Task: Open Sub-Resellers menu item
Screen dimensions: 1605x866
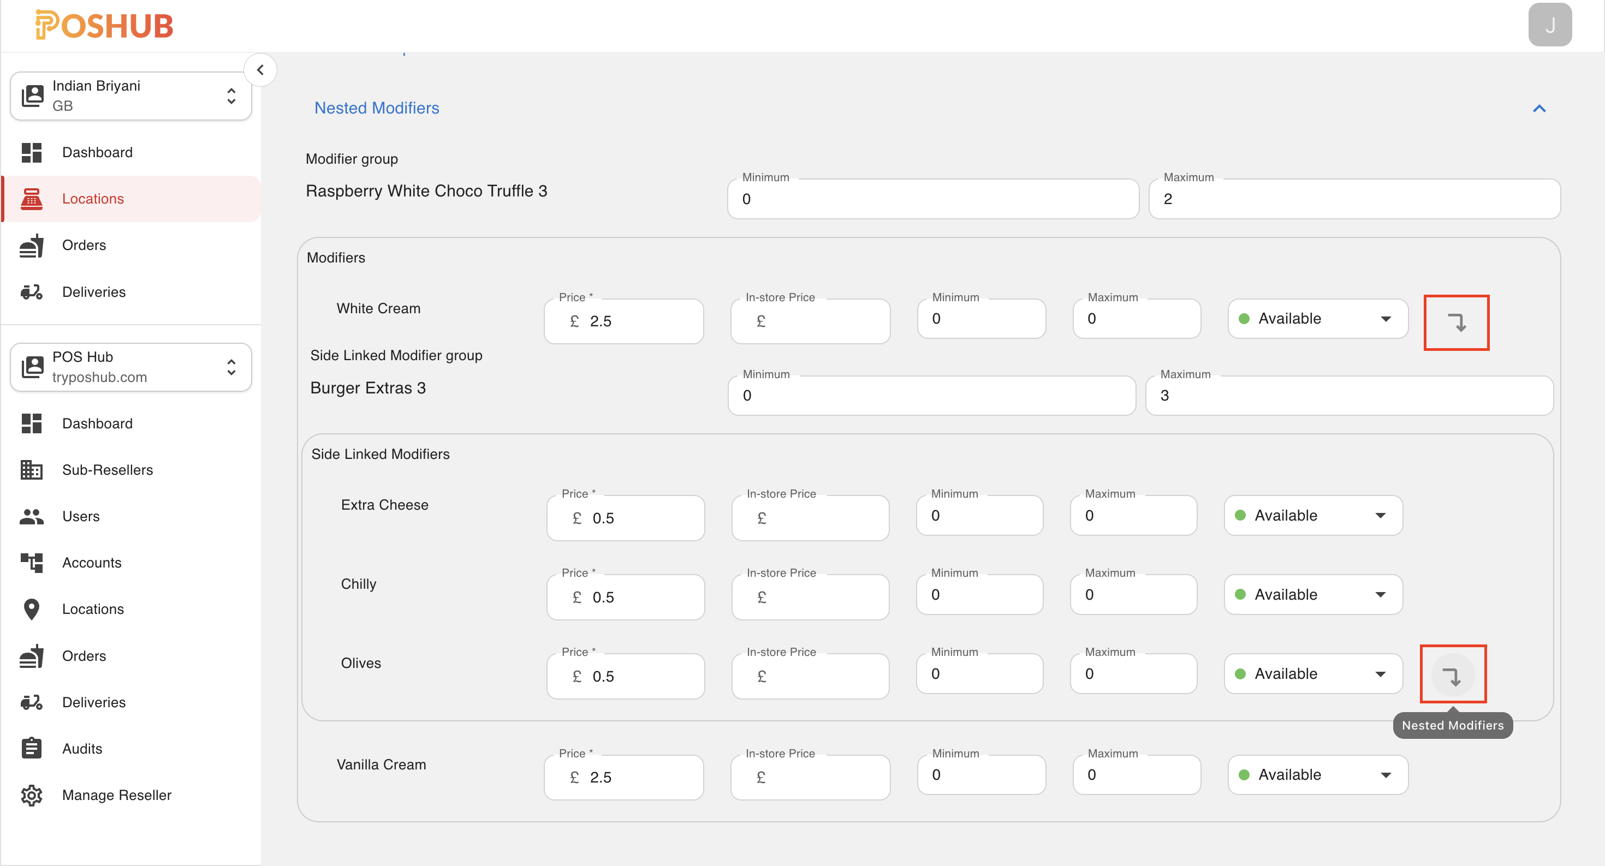Action: point(131,470)
